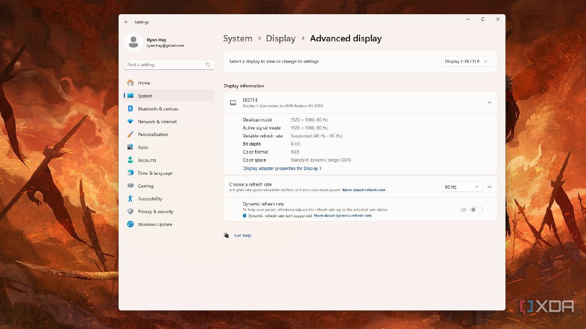The height and width of the screenshot is (329, 586).
Task: Select the Personalization paintbrush icon
Action: (130, 135)
